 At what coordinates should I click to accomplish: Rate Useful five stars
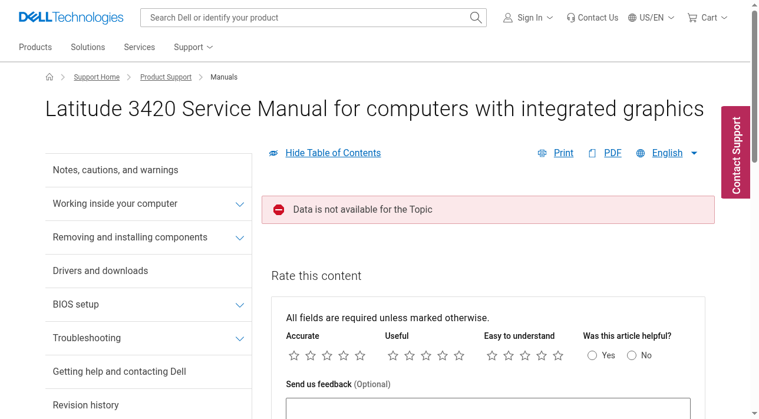(459, 355)
